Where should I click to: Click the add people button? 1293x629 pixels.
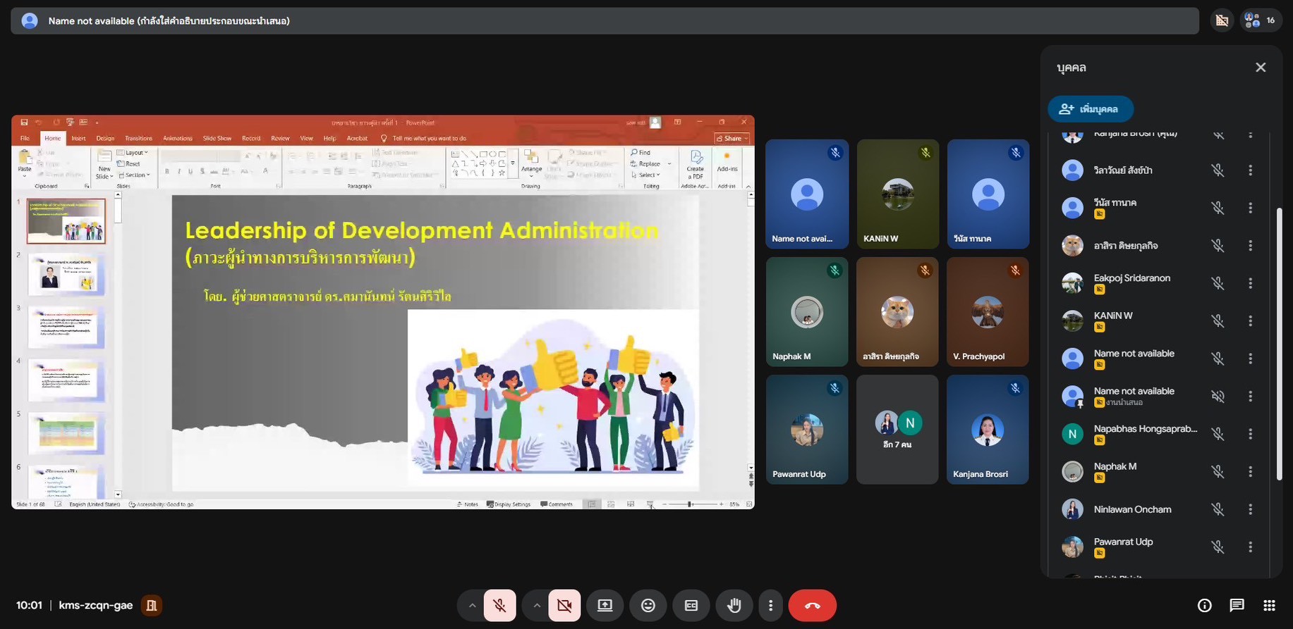point(1091,109)
